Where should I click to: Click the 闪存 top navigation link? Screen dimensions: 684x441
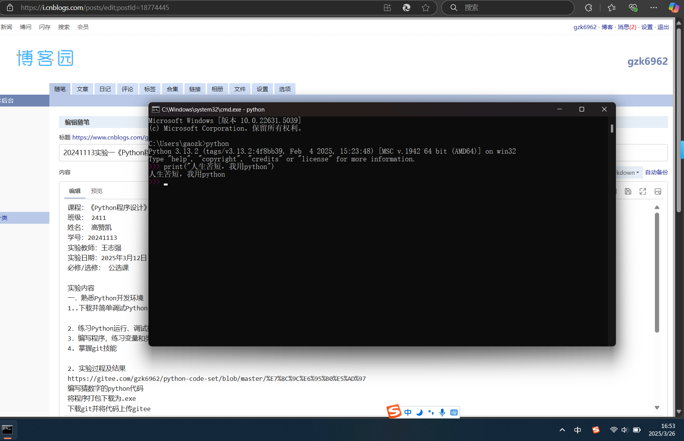(45, 27)
